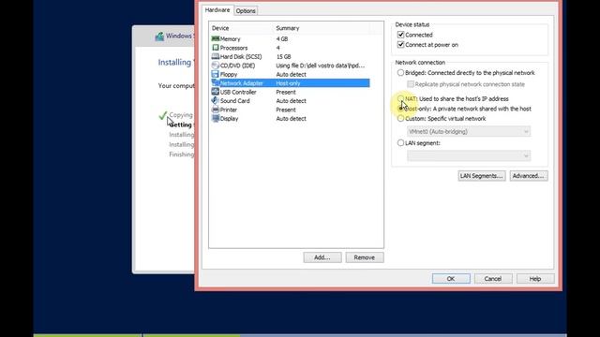Select the Display row label
Viewport: 600px width, 337px height.
pos(229,119)
